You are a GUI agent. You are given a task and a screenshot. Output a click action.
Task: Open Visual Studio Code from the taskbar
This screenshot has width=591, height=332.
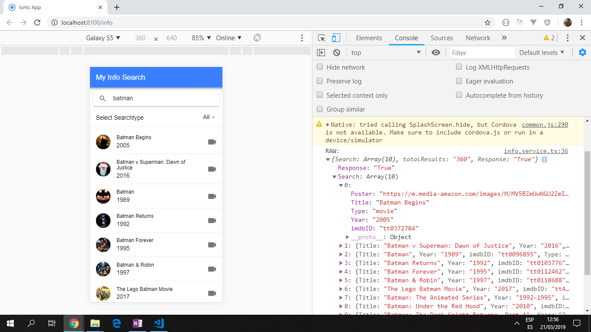[158, 323]
